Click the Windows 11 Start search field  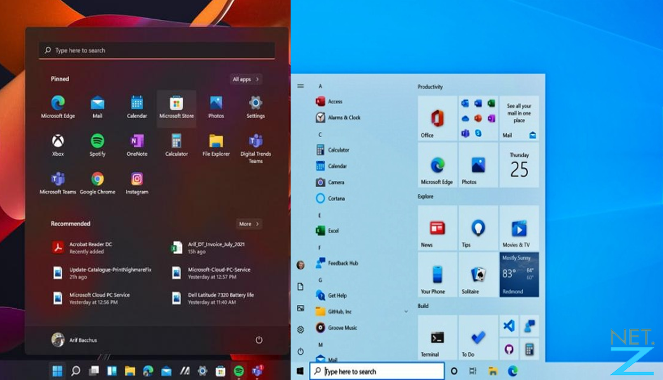[157, 50]
